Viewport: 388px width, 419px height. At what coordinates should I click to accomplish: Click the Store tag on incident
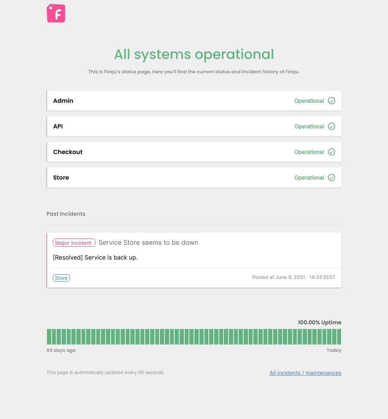click(61, 278)
